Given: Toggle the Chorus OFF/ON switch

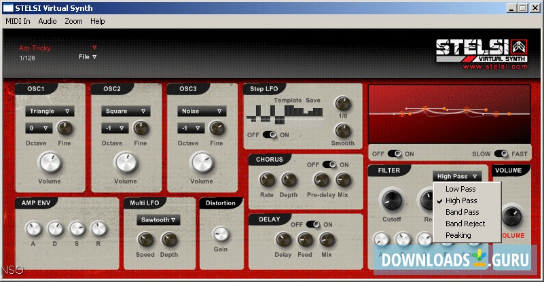Looking at the screenshot, I should pyautogui.click(x=329, y=164).
